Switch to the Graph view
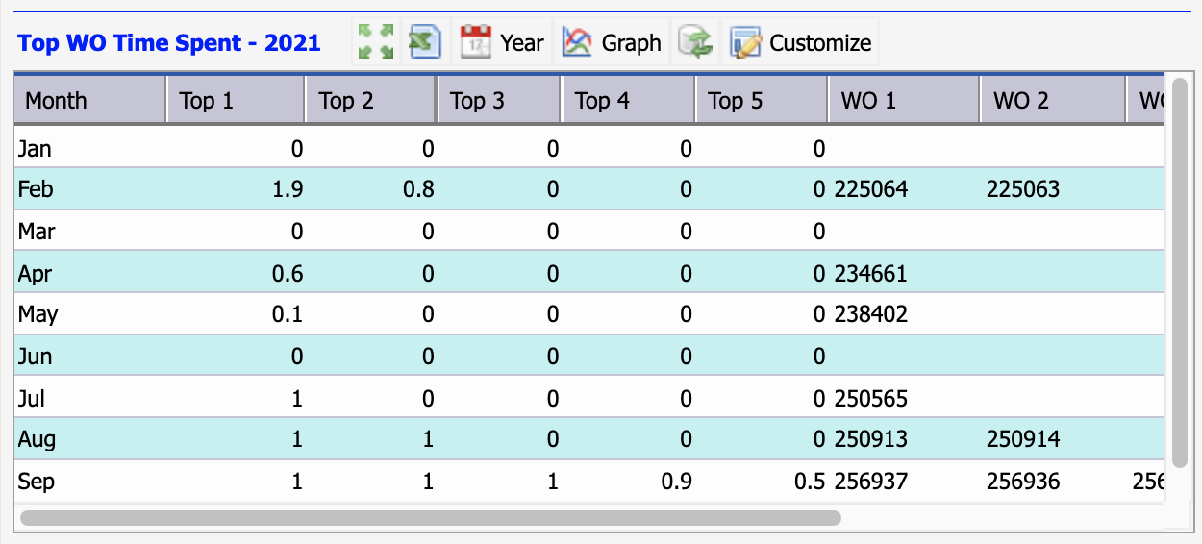The image size is (1202, 544). click(x=612, y=42)
